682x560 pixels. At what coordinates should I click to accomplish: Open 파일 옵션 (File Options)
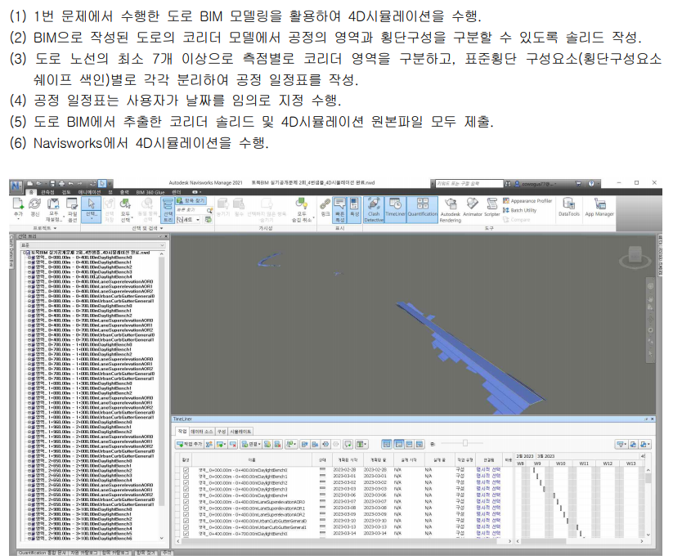pos(72,209)
